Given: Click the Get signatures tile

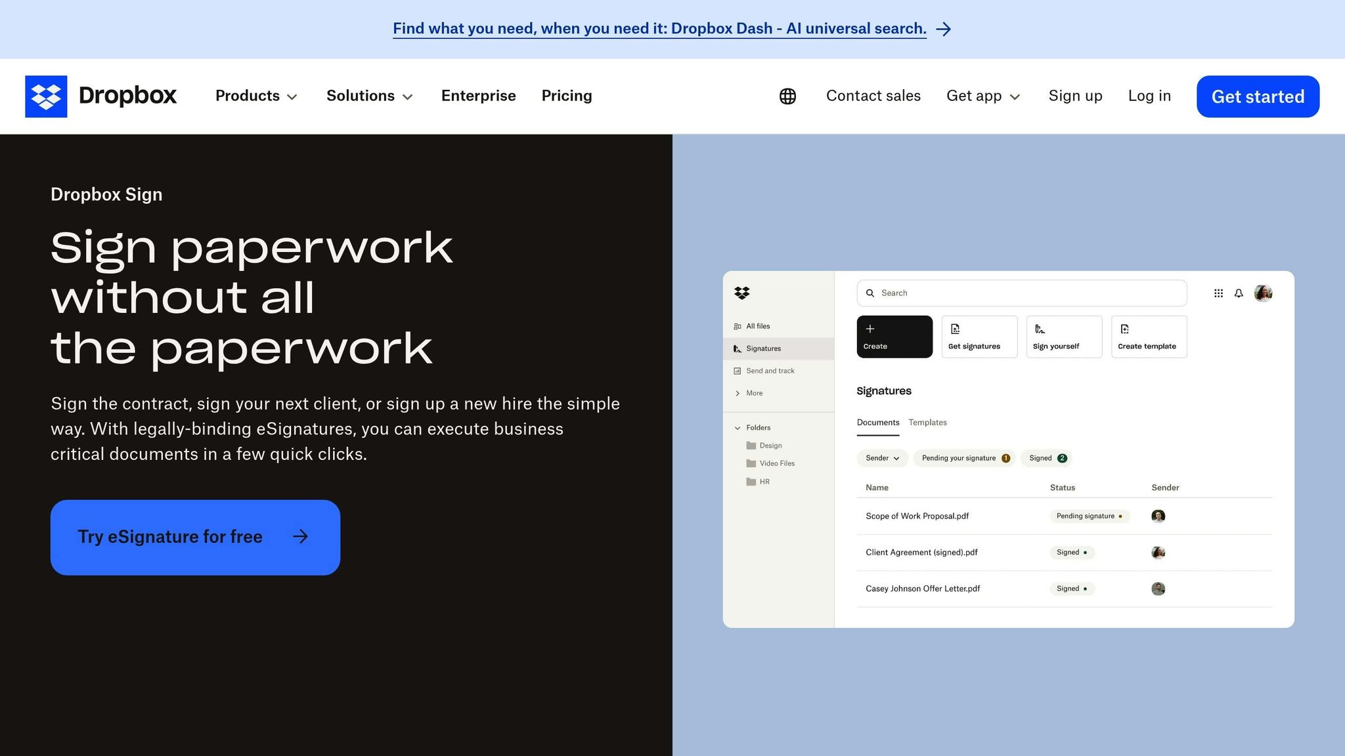Looking at the screenshot, I should point(979,337).
